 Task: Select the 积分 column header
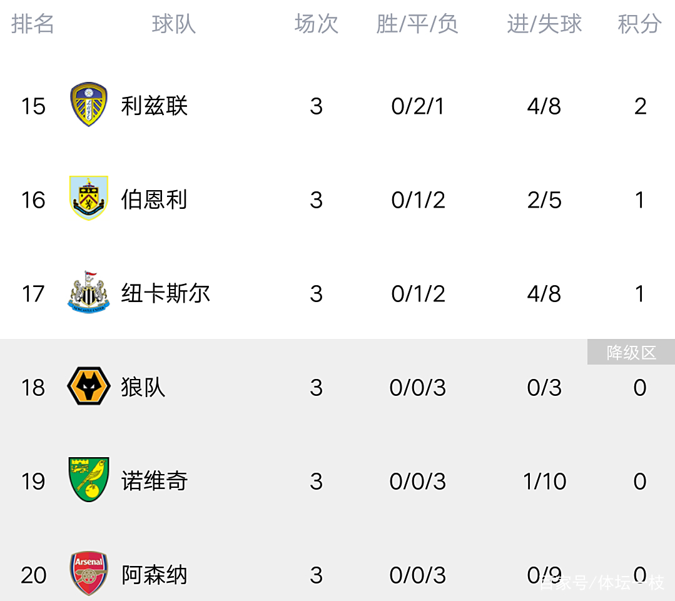pyautogui.click(x=639, y=24)
